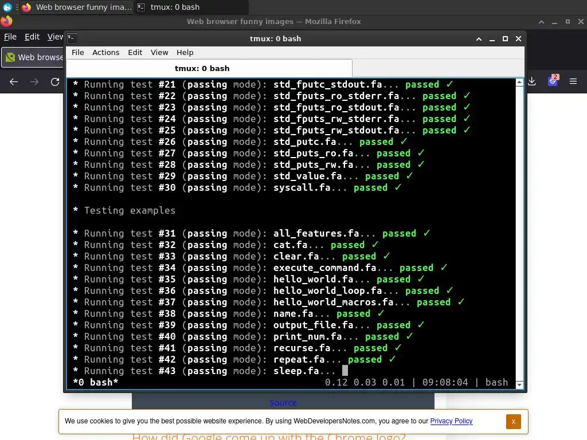
Task: Open the terminal Actions menu
Action: pos(105,52)
